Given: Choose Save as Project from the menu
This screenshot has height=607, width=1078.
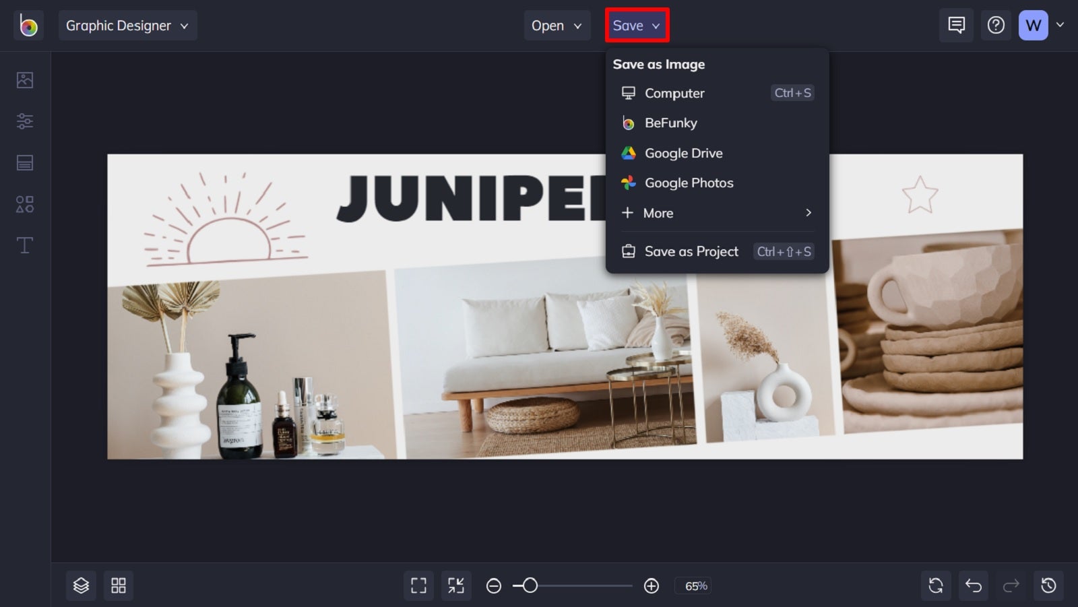Looking at the screenshot, I should pyautogui.click(x=691, y=251).
